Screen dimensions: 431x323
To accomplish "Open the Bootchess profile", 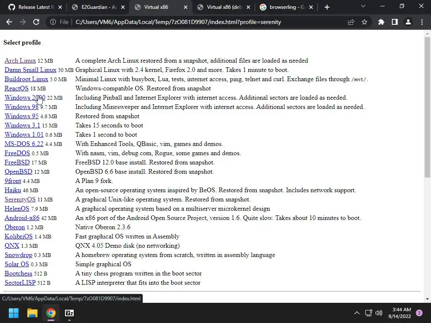I will coord(19,273).
